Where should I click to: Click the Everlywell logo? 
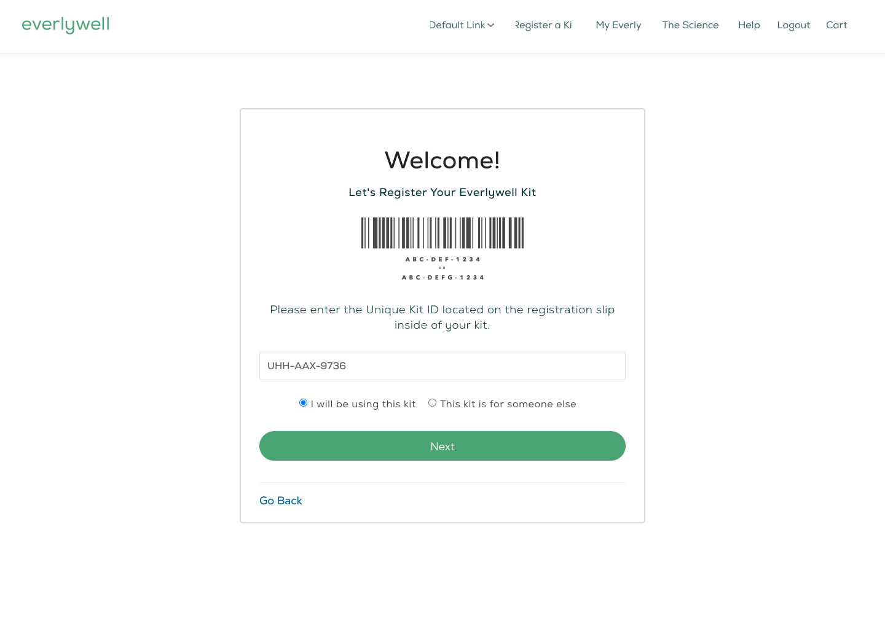pyautogui.click(x=66, y=25)
